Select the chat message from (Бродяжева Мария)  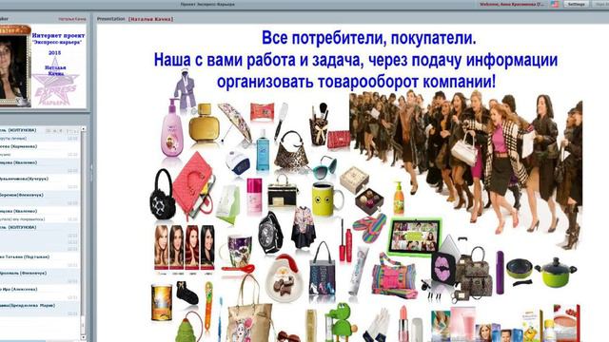point(40,310)
